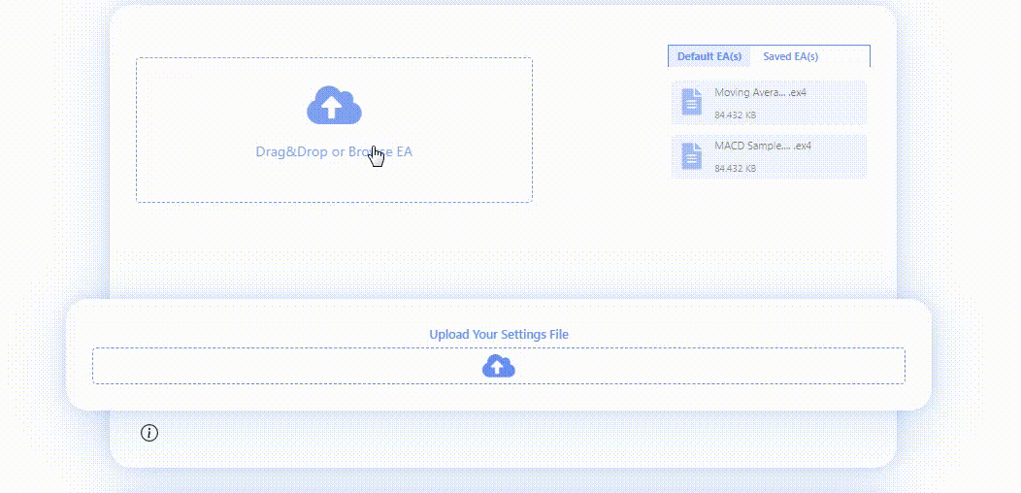Click 84.432 KB size under MACD Sample file
The width and height of the screenshot is (1021, 493).
(735, 169)
